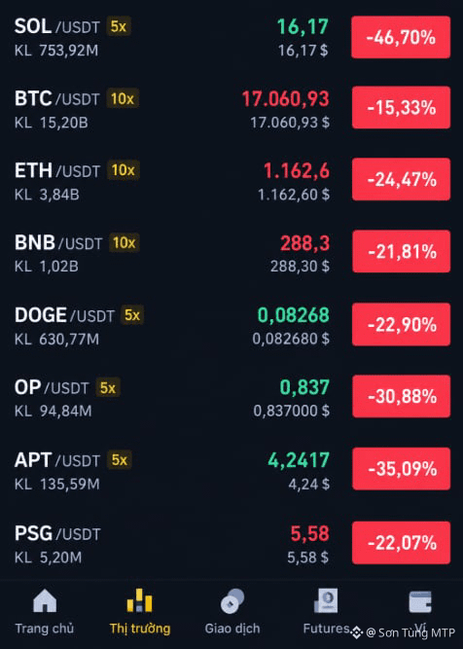Viewport: 463px width, 649px height.
Task: Open the ETH/USDT trading pair row
Action: pyautogui.click(x=231, y=180)
